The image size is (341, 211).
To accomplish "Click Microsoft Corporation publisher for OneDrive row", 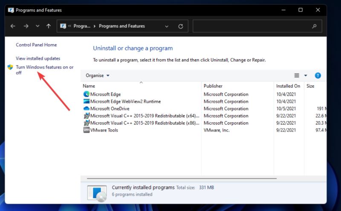I will tap(226, 108).
